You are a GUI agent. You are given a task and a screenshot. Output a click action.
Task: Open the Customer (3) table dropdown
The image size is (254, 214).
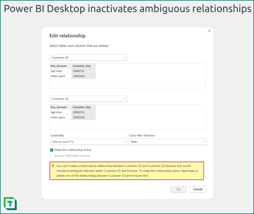click(88, 58)
